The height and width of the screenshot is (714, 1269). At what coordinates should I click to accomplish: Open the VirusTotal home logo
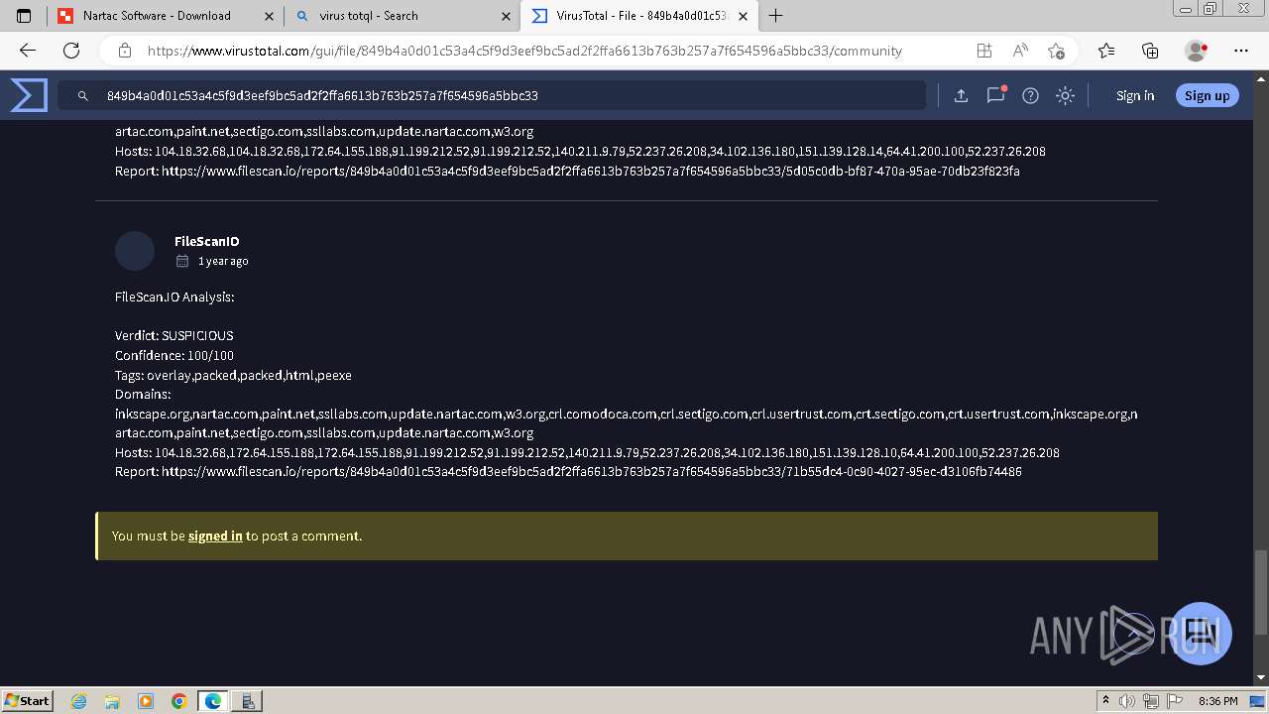(x=29, y=95)
